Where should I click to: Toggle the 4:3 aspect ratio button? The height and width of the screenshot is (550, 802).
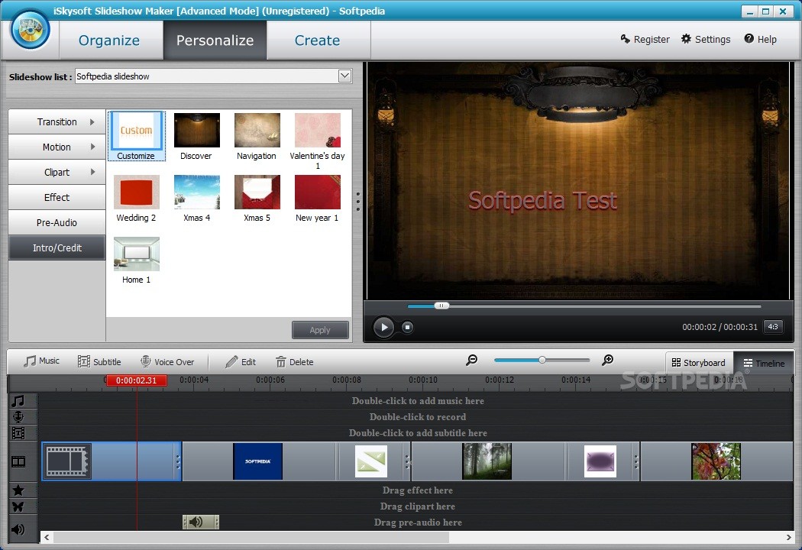773,326
